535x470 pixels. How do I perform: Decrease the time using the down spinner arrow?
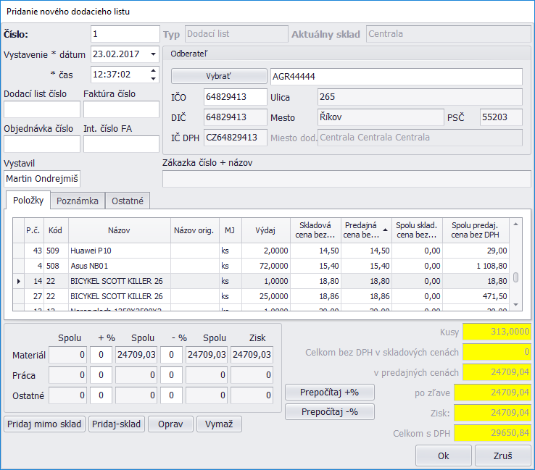coord(152,77)
